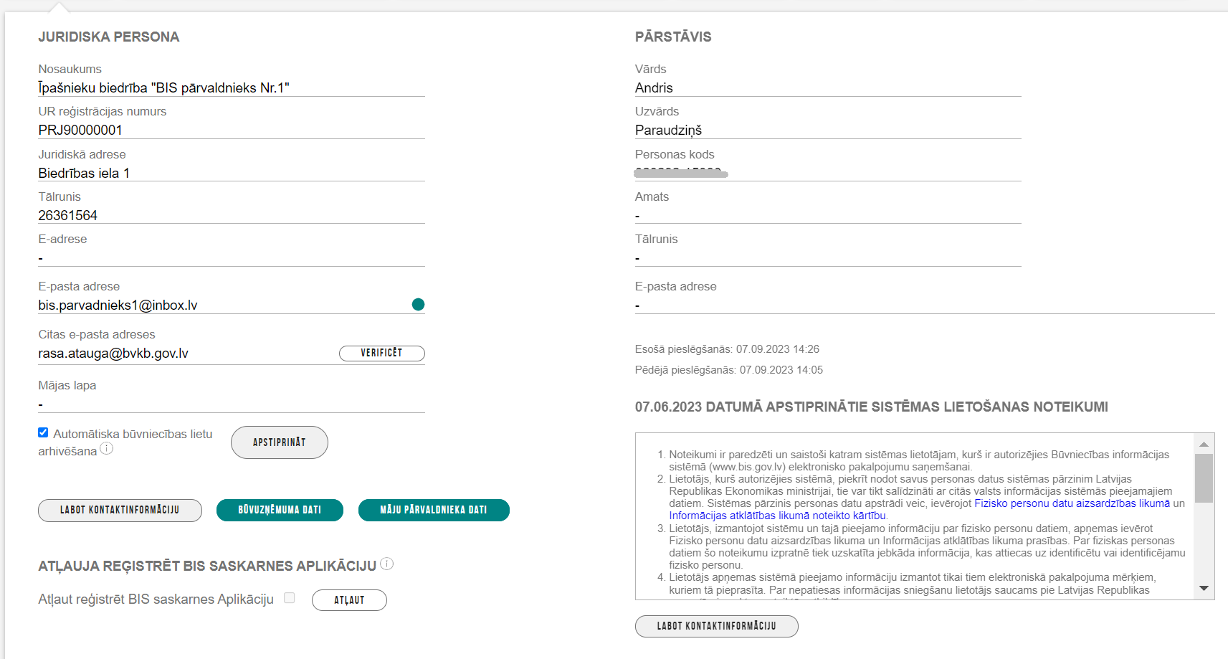
Task: Click green verified dot by bis.parvadnieks1 email
Action: (x=419, y=305)
